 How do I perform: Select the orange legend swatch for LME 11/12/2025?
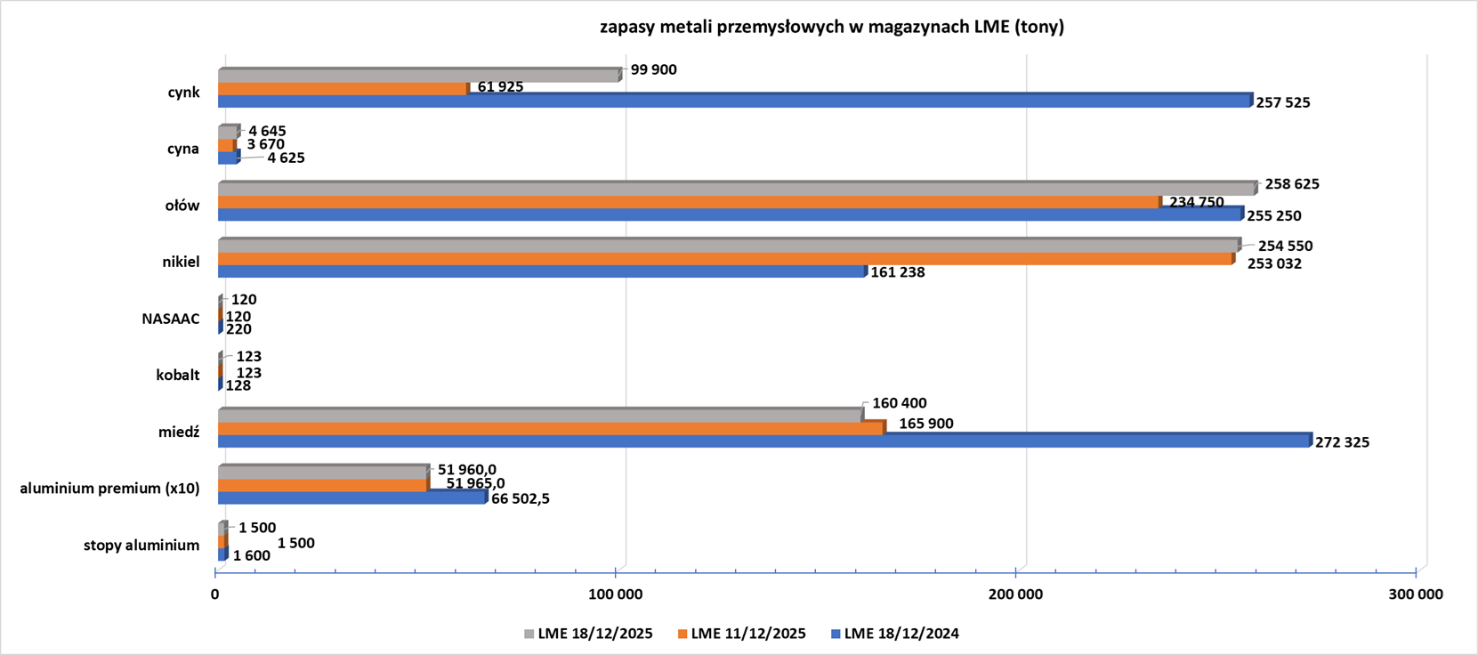[682, 635]
